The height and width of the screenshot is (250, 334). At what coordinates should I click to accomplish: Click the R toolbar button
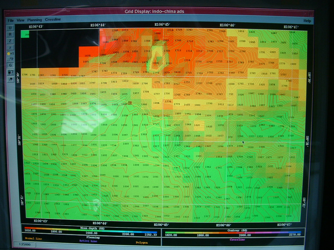[10, 34]
